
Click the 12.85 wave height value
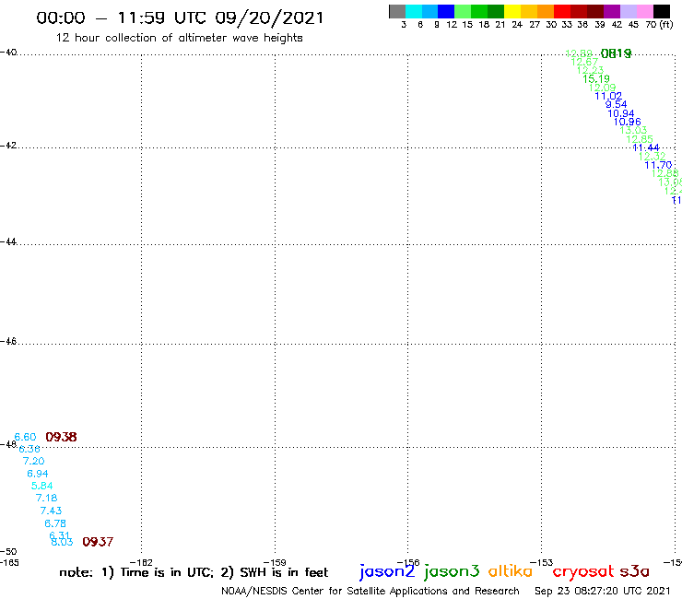(x=640, y=139)
